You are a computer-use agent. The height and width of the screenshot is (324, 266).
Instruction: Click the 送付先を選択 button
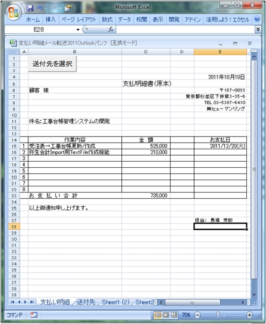point(52,64)
